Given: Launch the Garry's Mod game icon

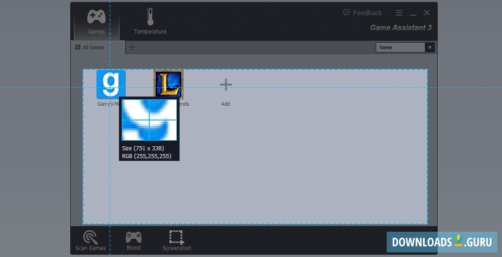Looking at the screenshot, I should coord(111,84).
